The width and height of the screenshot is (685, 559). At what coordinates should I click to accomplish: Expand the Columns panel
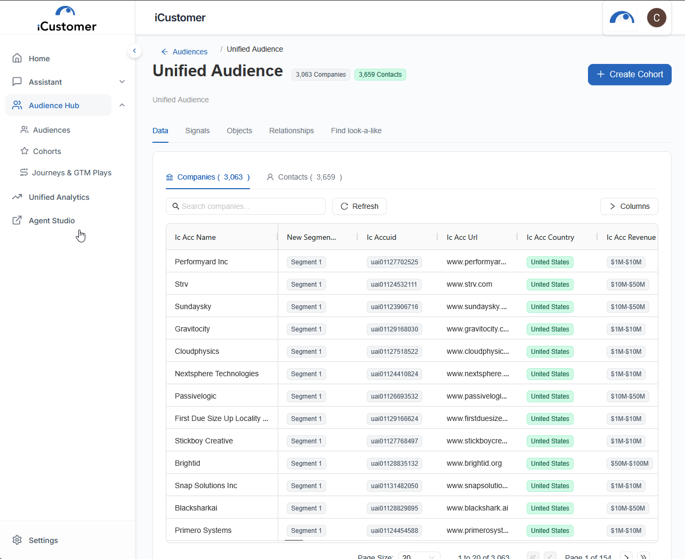tap(629, 206)
